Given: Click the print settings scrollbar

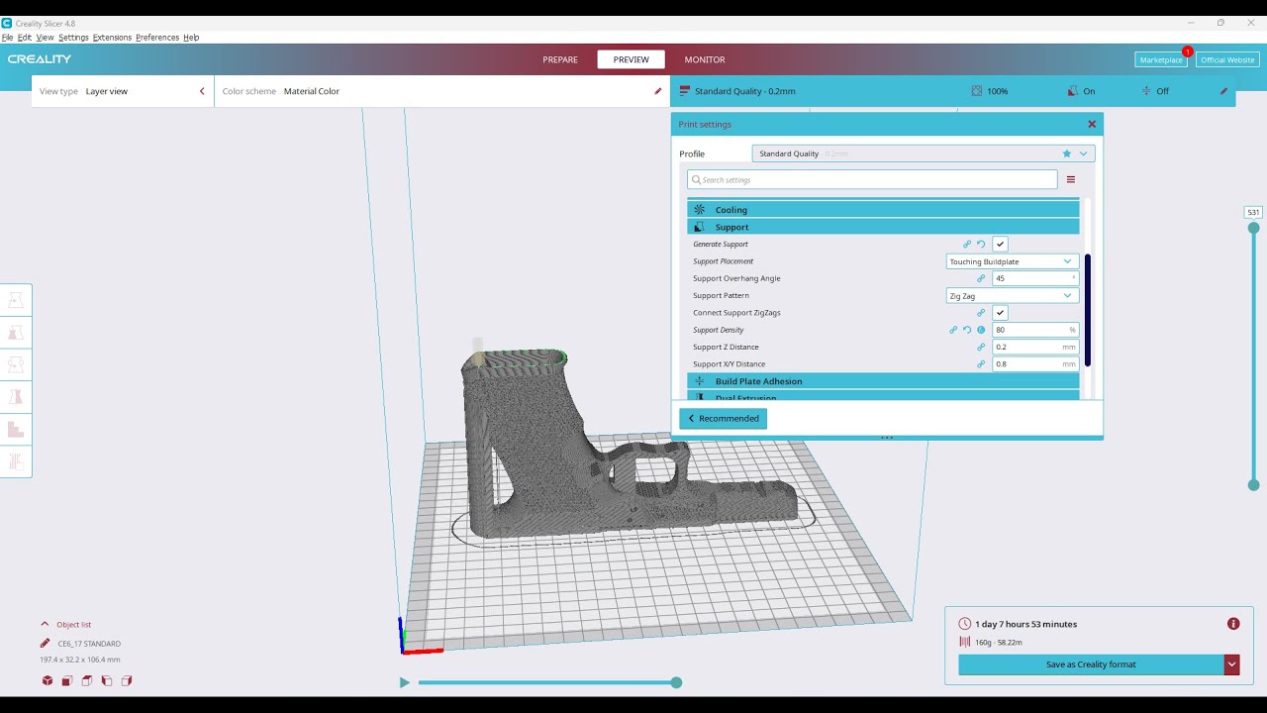Looking at the screenshot, I should point(1088,311).
